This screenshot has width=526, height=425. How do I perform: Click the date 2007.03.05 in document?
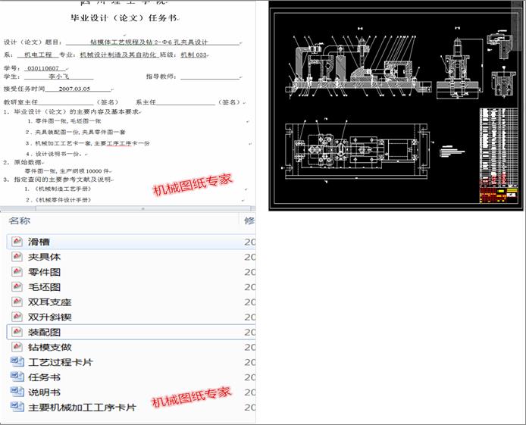tap(74, 89)
